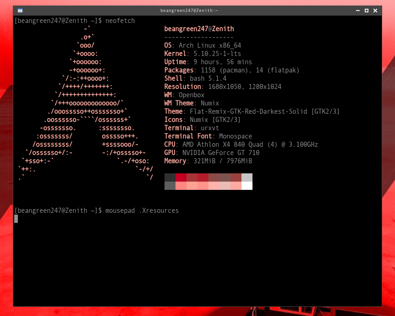Click the 'Terminal Font: Monospace' line
Image resolution: width=395 pixels, height=316 pixels.
pyautogui.click(x=208, y=136)
